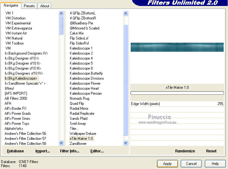
Task: Select AlphaWorks category
Action: (14, 129)
